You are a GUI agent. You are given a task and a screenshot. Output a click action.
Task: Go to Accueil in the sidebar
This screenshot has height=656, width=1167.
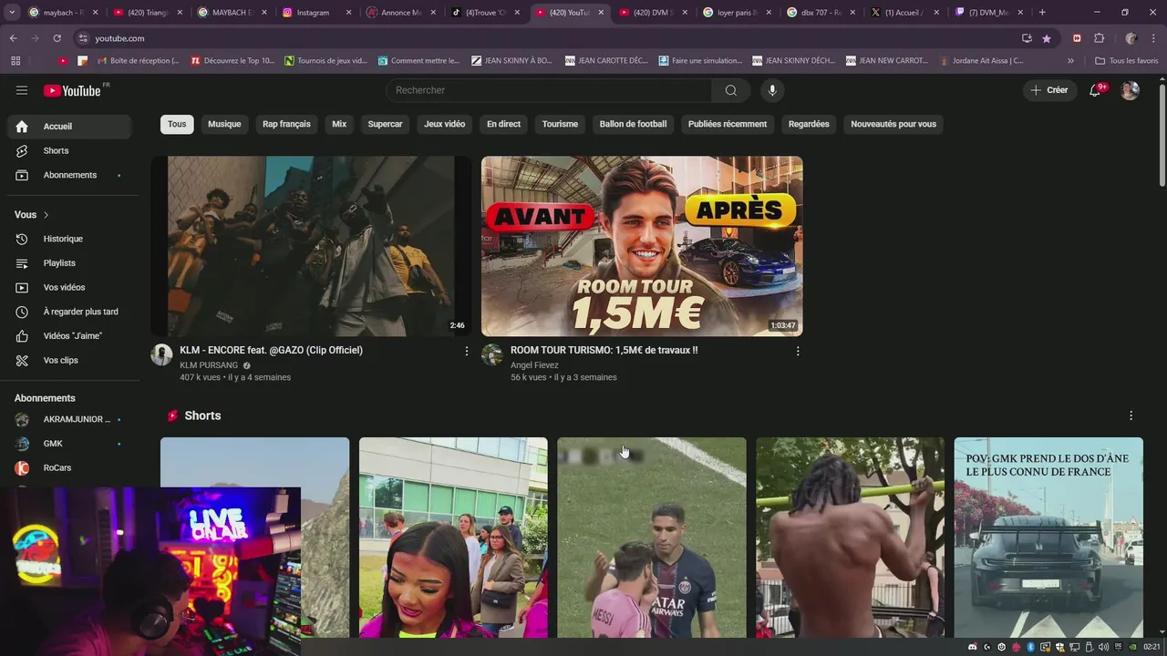pyautogui.click(x=69, y=127)
